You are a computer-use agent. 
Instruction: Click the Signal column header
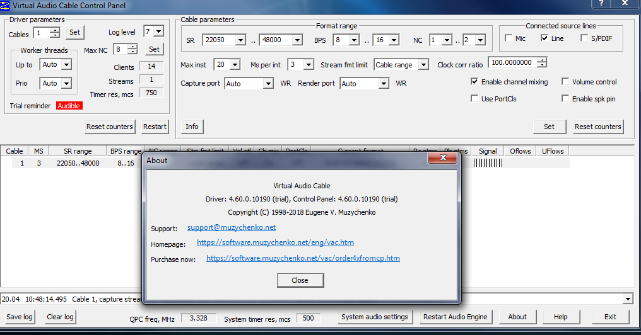pyautogui.click(x=488, y=151)
